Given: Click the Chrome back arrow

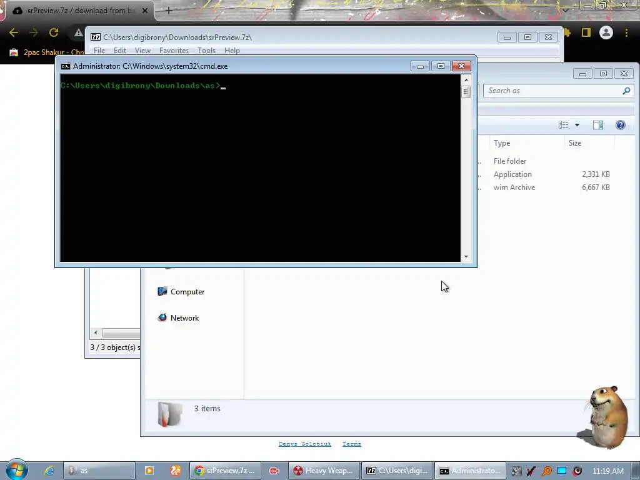Looking at the screenshot, I should point(14,32).
